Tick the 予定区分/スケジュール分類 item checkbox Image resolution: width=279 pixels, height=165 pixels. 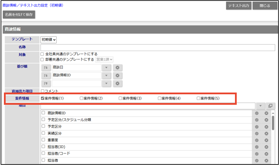[x=43, y=119]
